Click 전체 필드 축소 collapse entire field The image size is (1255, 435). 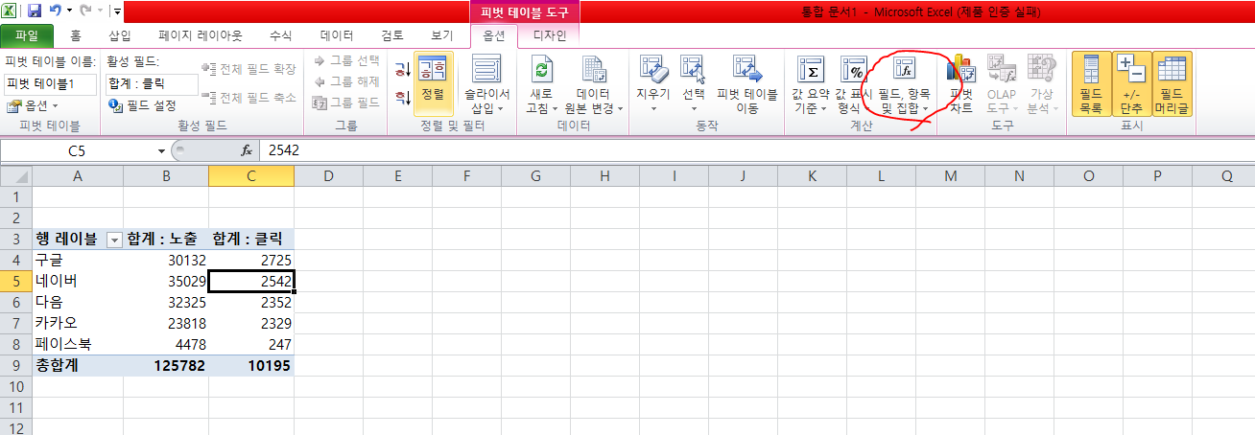coord(249,98)
